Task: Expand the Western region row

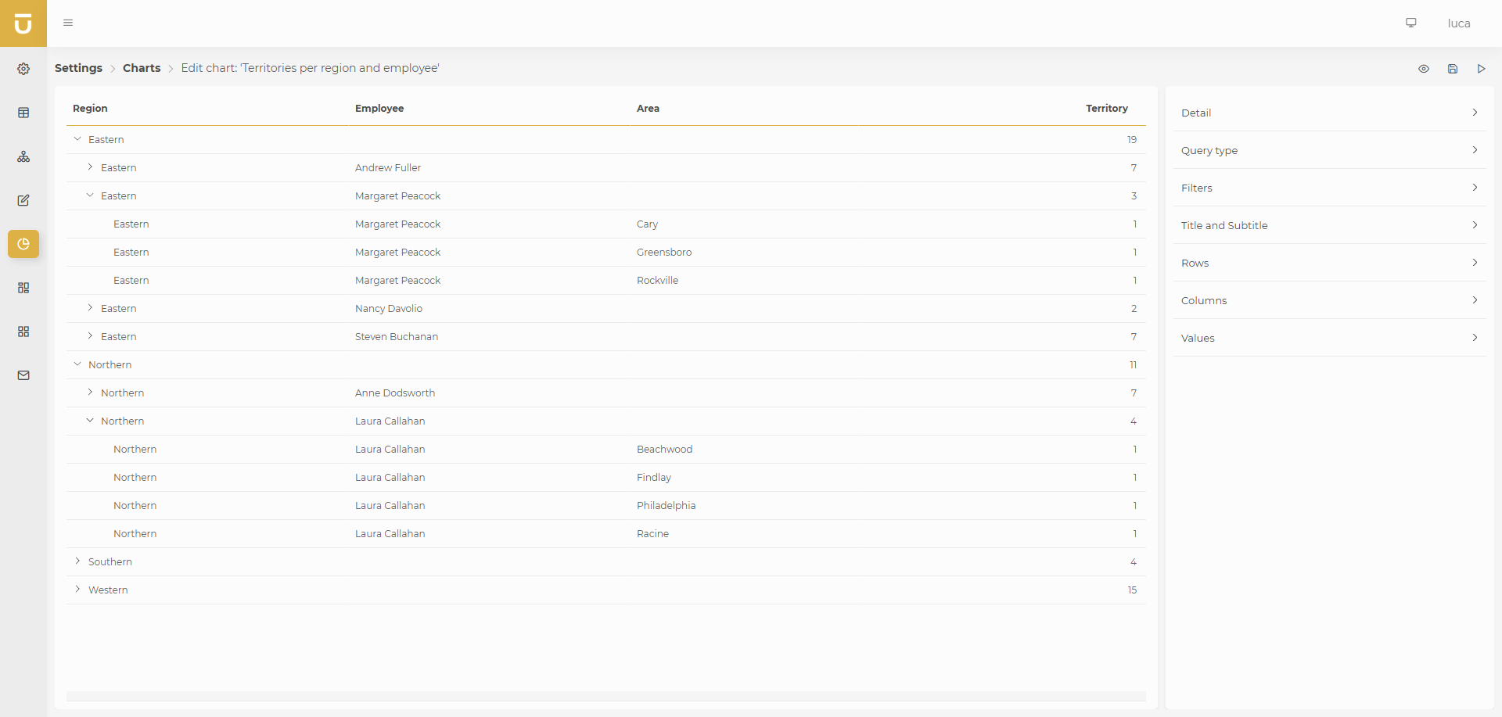Action: 77,590
